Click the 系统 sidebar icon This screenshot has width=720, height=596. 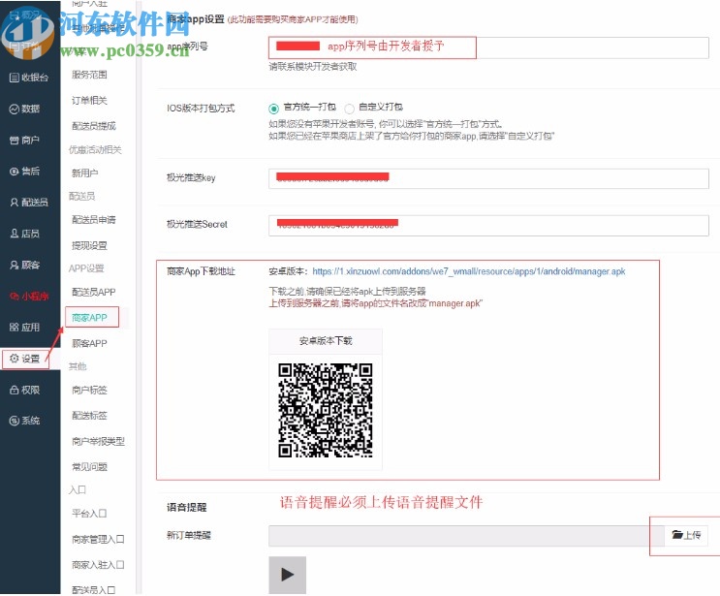(15, 421)
